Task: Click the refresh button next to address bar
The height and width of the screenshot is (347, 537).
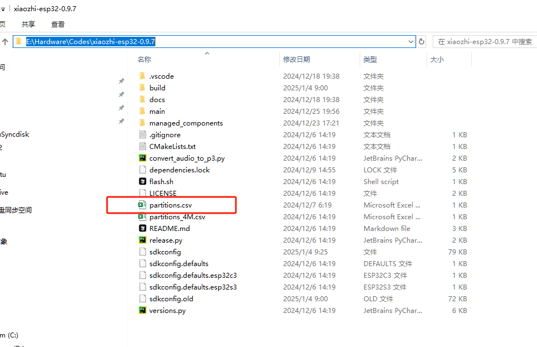Action: coord(422,42)
